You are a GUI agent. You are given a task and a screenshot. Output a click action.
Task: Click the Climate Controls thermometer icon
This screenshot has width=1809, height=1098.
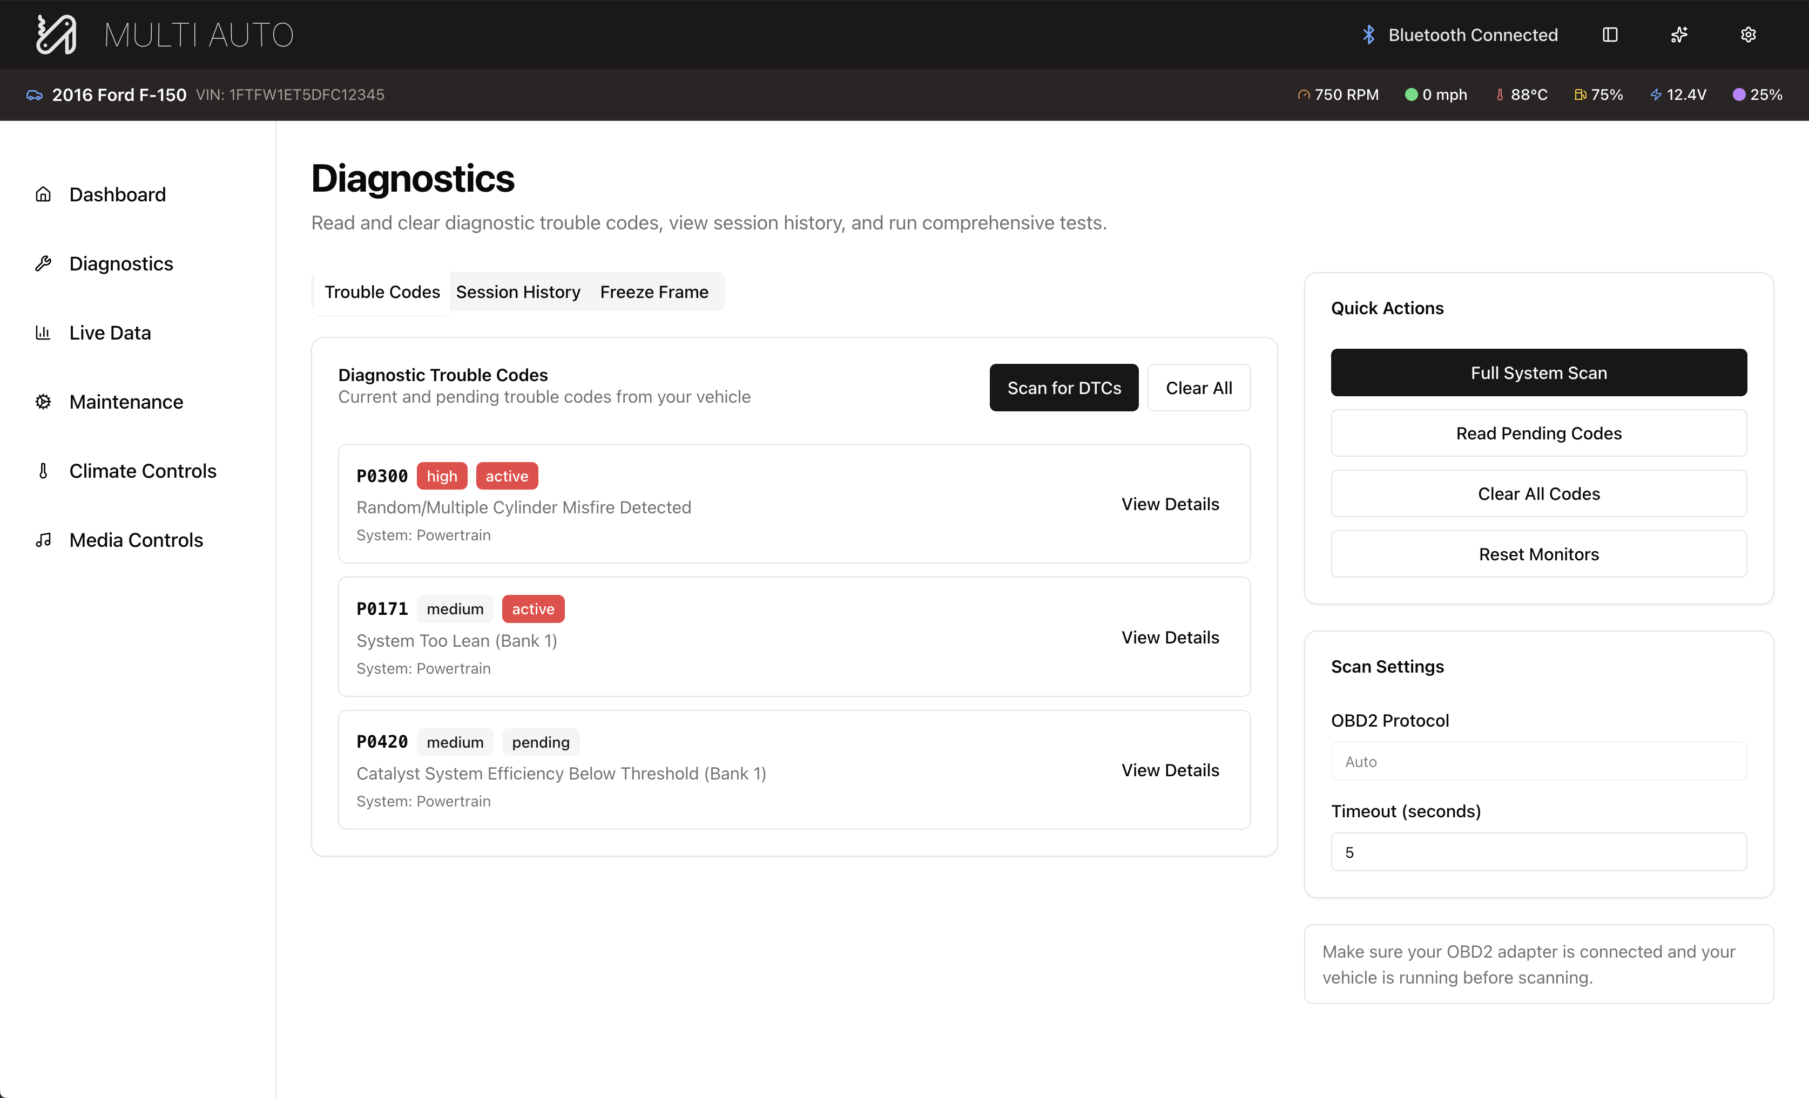click(x=43, y=471)
